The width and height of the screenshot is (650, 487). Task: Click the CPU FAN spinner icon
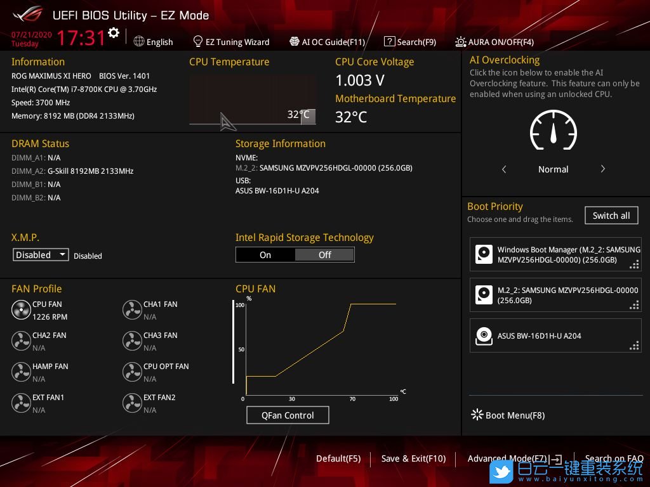[x=21, y=310]
